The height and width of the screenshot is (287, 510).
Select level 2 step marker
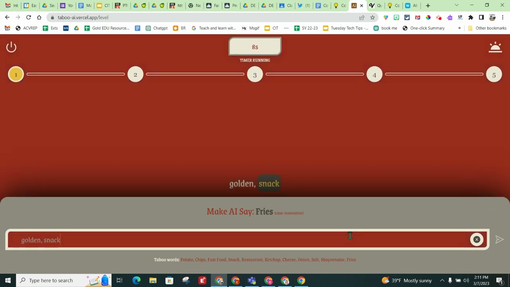[135, 75]
